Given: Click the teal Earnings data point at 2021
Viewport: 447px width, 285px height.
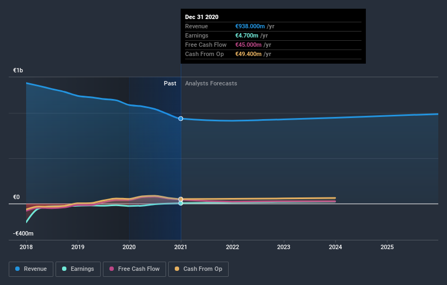Looking at the screenshot, I should [x=181, y=203].
